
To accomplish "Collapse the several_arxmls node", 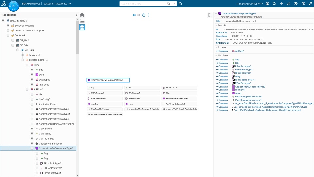I will tap(22, 60).
